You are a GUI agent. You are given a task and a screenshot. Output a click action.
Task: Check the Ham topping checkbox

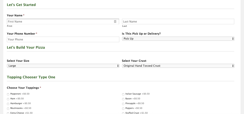click(x=8, y=99)
